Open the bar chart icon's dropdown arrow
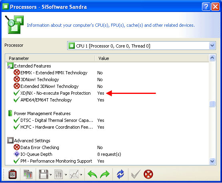This screenshot has height=183, width=222. (66, 175)
